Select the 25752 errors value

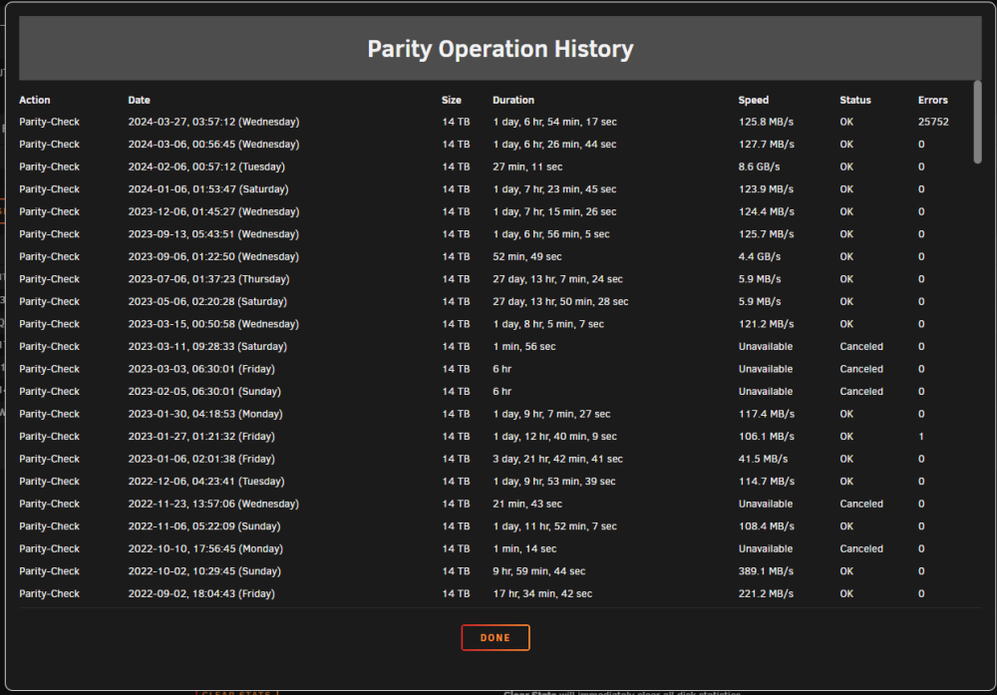933,122
